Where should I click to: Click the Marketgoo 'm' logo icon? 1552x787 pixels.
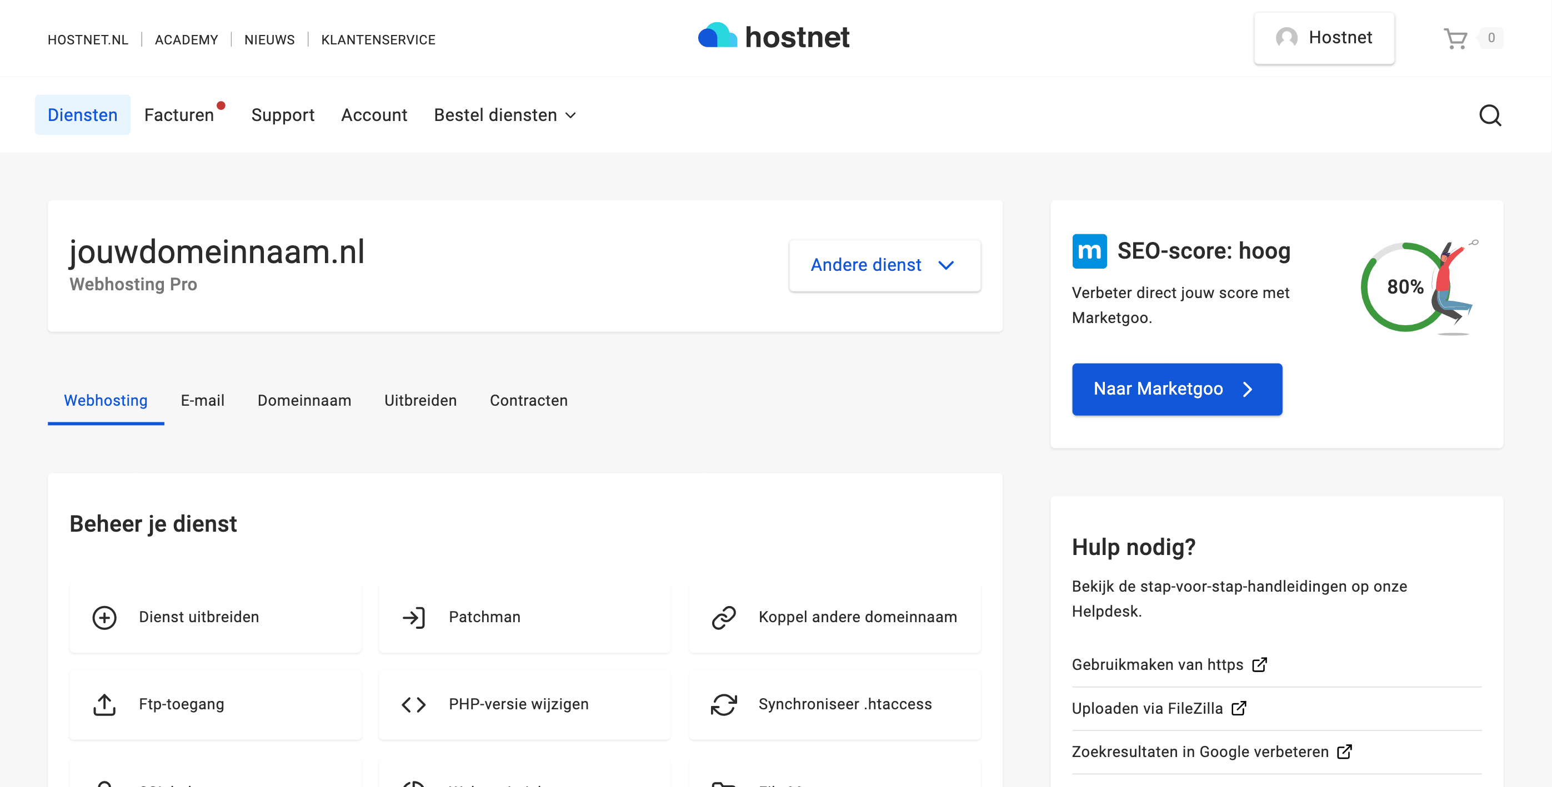point(1089,251)
